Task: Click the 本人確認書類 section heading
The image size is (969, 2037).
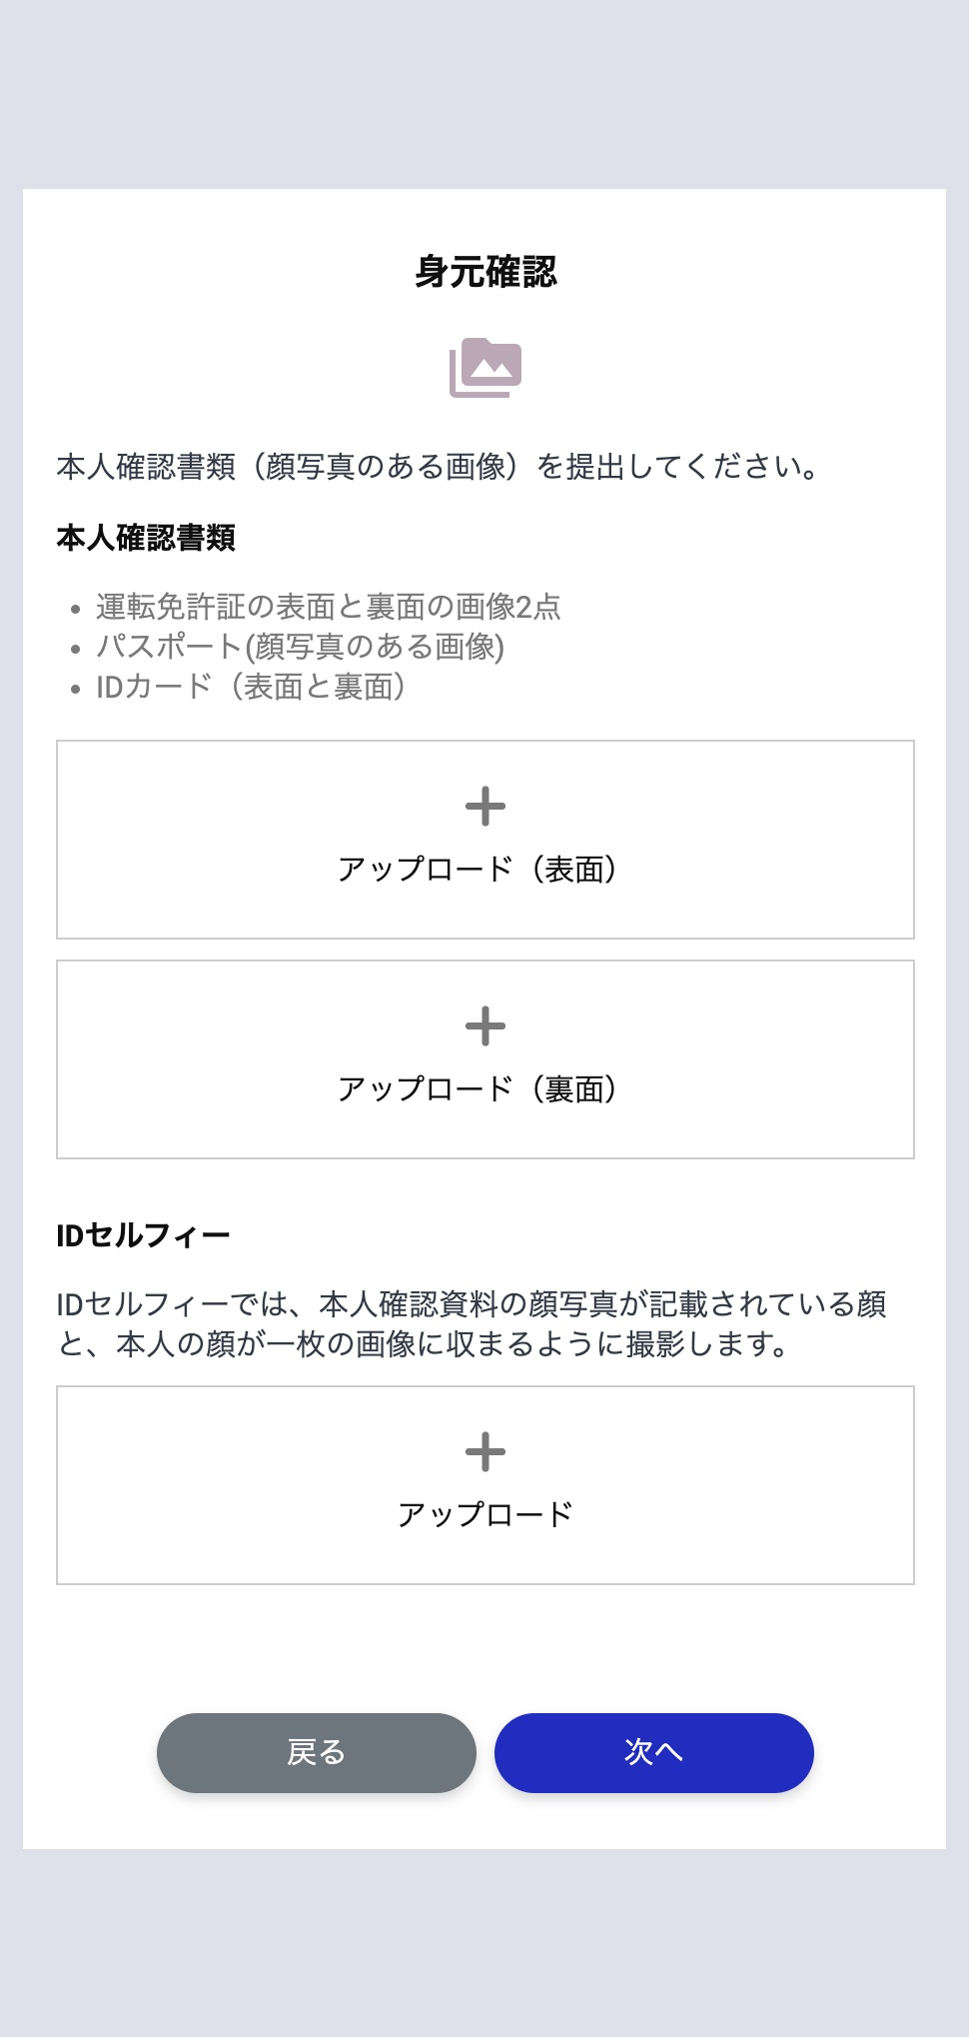Action: (x=146, y=538)
